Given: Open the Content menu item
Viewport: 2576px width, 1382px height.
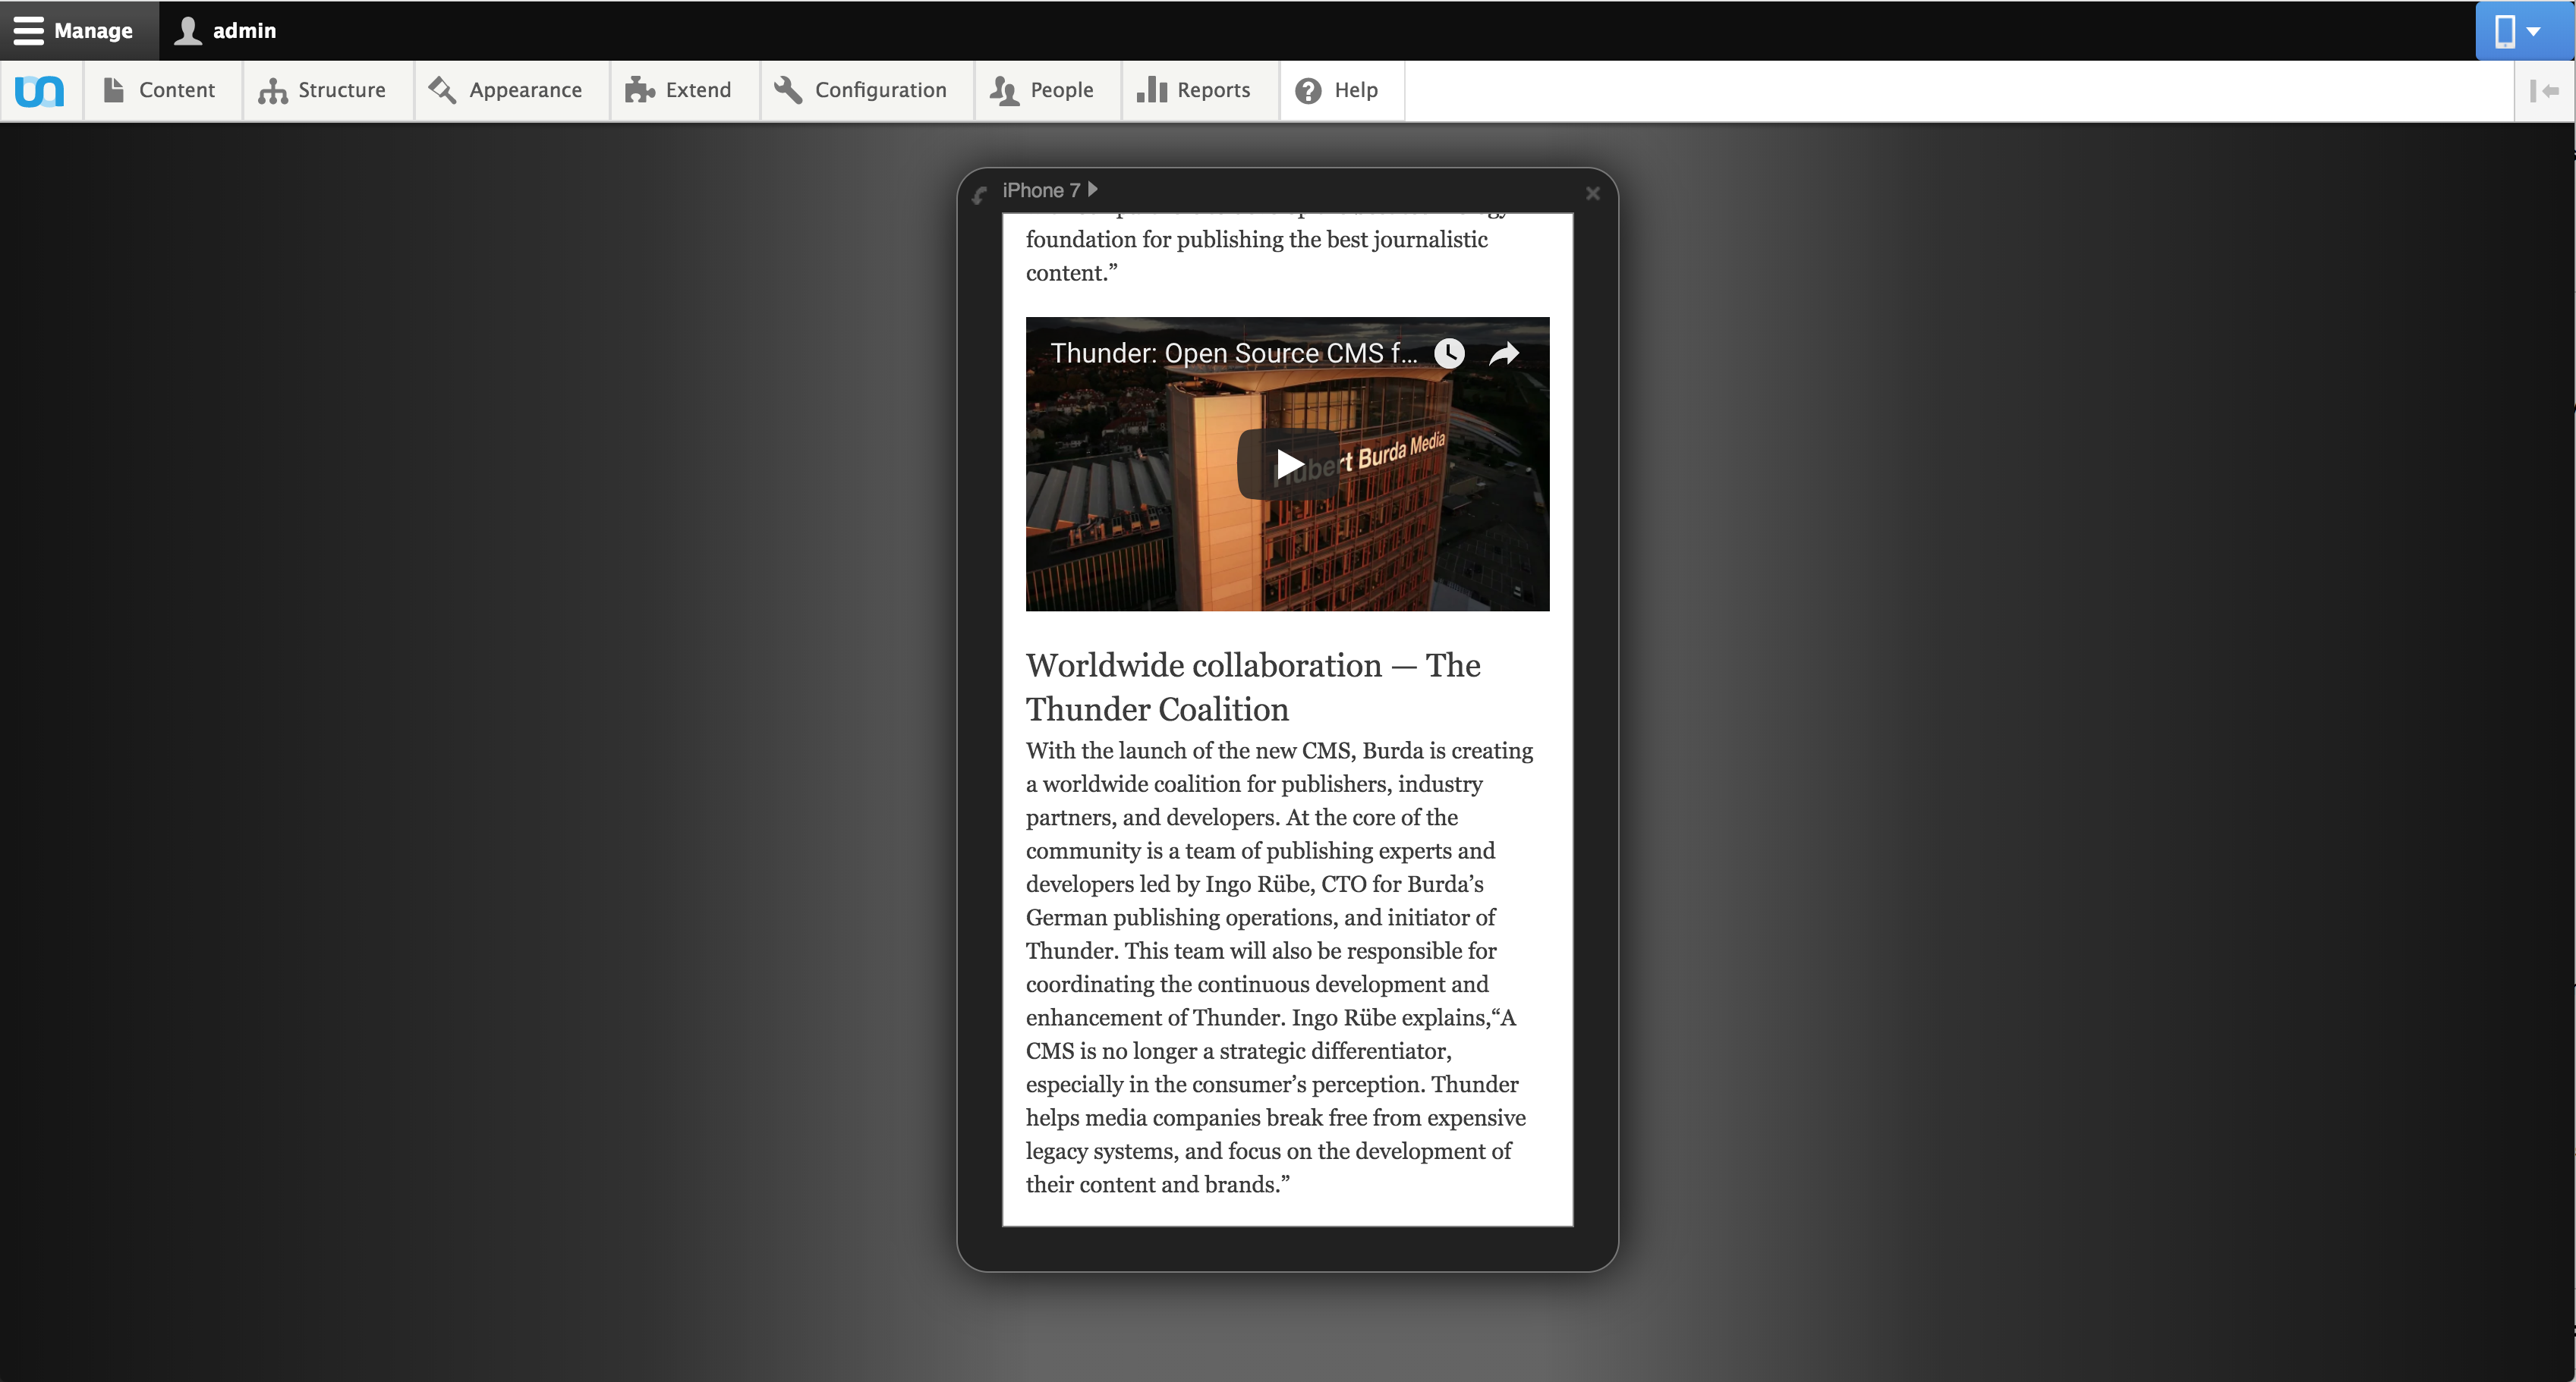Looking at the screenshot, I should point(160,91).
